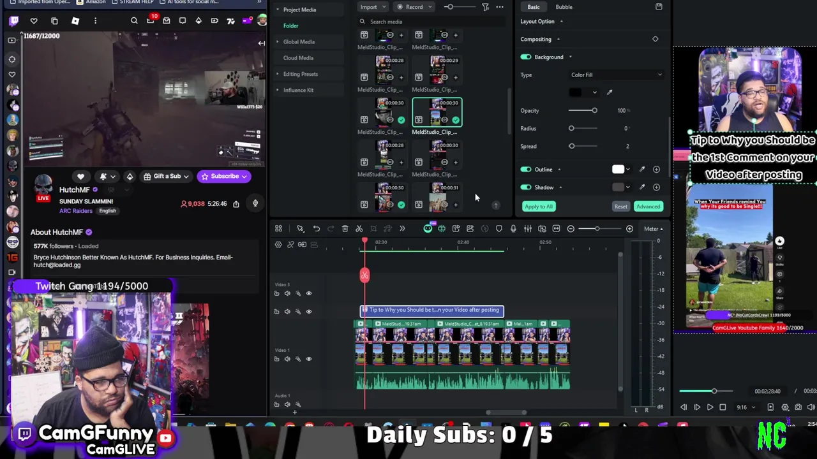Select the title clip on timeline
The height and width of the screenshot is (459, 817).
pyautogui.click(x=432, y=310)
